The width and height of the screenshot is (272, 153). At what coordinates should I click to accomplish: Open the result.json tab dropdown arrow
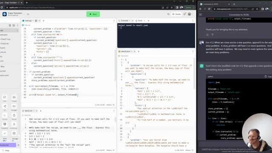tap(131, 51)
